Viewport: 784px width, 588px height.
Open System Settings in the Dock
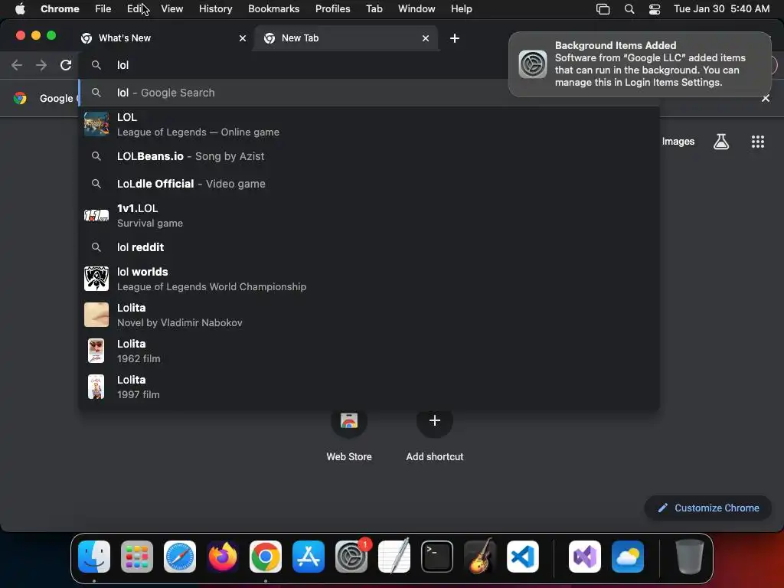tap(351, 557)
